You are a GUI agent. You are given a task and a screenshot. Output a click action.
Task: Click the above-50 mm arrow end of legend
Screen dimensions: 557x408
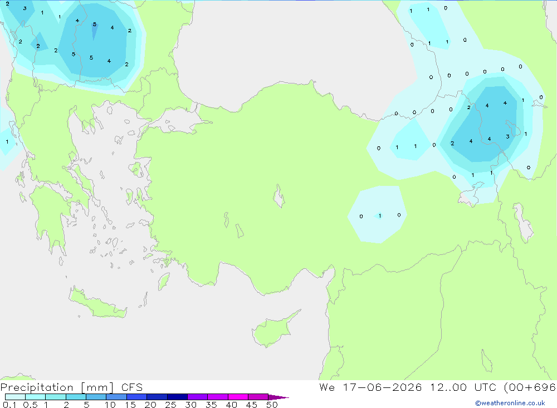click(x=278, y=397)
